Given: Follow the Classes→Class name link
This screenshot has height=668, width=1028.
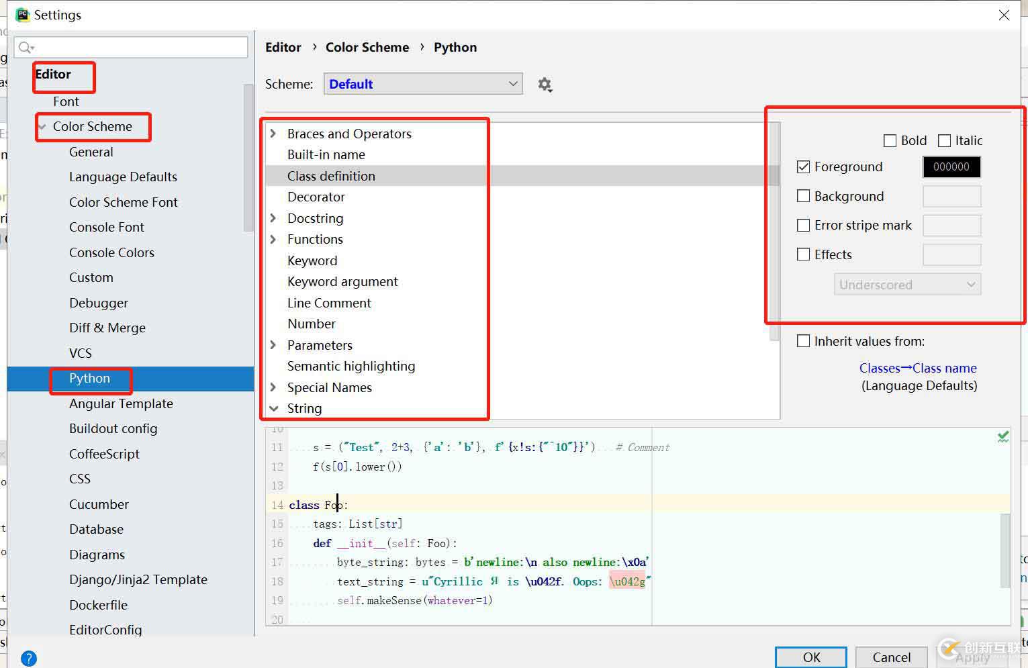Looking at the screenshot, I should (x=917, y=368).
